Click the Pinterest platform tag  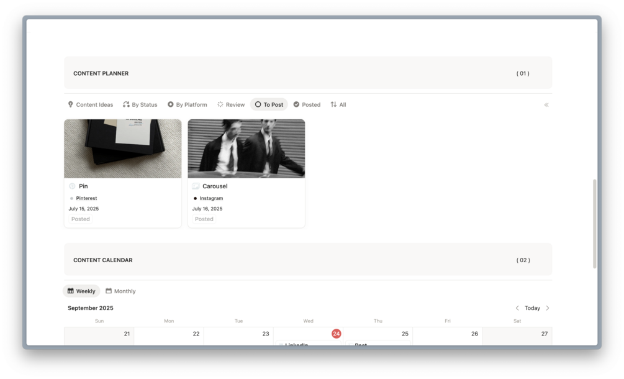pyautogui.click(x=86, y=198)
